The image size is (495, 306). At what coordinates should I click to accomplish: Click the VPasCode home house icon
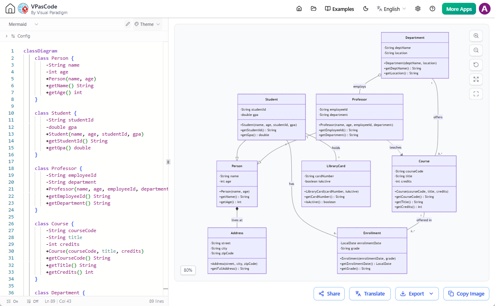(10, 9)
